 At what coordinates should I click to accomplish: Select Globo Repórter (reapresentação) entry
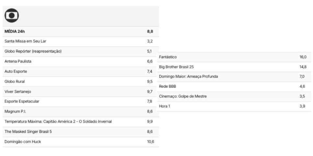[x=81, y=52]
